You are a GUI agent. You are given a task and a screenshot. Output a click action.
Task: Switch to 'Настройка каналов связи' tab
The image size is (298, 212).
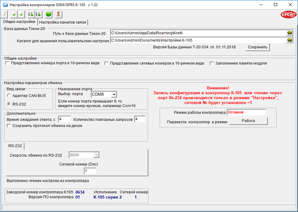pyautogui.click(x=63, y=22)
